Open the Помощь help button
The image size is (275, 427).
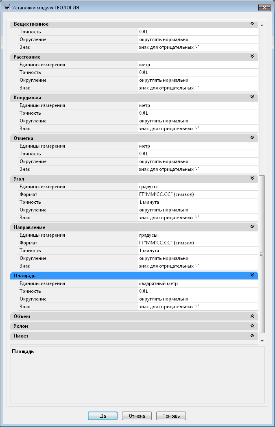pos(171,416)
